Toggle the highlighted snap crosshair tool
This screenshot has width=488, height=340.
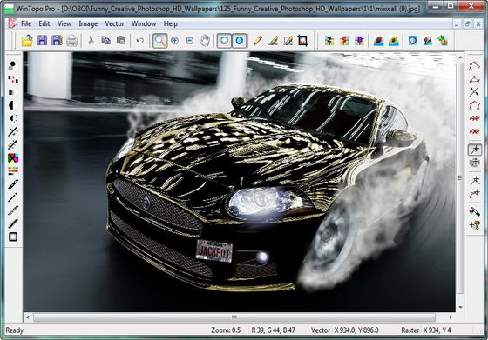pos(475,150)
